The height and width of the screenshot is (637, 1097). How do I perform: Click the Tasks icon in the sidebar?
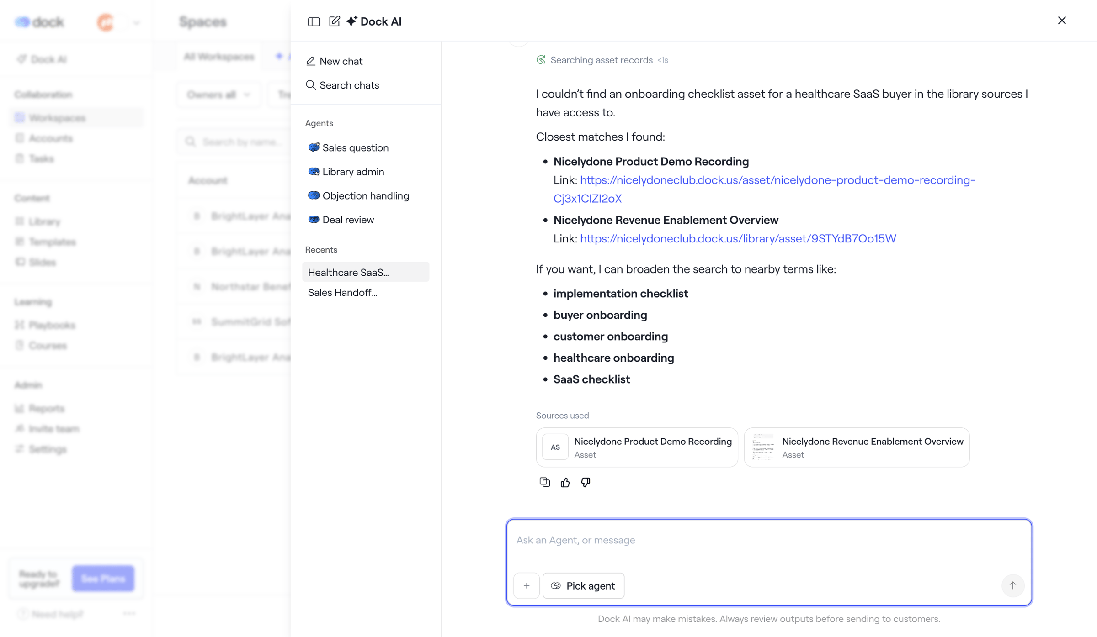19,158
